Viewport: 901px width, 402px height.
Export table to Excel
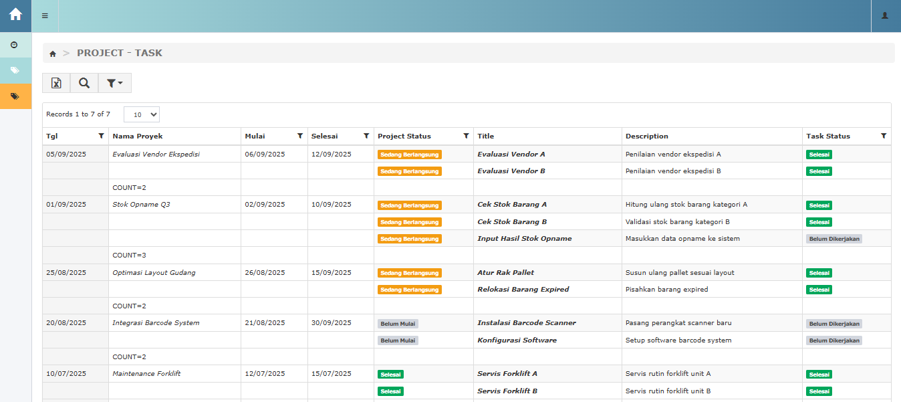pyautogui.click(x=56, y=83)
